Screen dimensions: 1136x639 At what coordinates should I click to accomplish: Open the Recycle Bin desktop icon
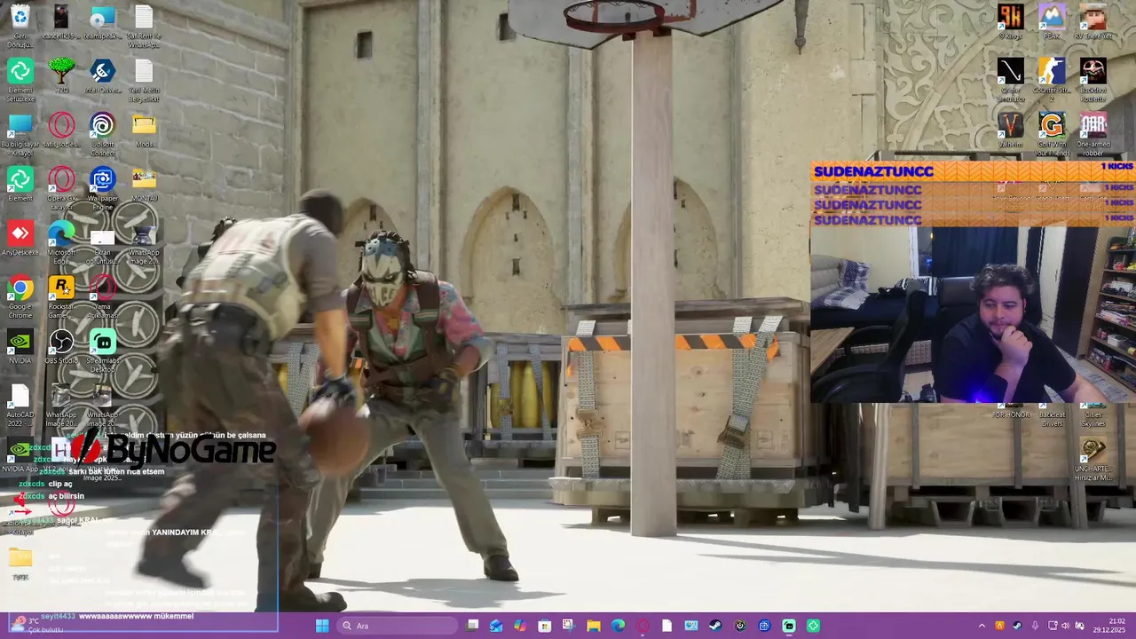[20, 25]
